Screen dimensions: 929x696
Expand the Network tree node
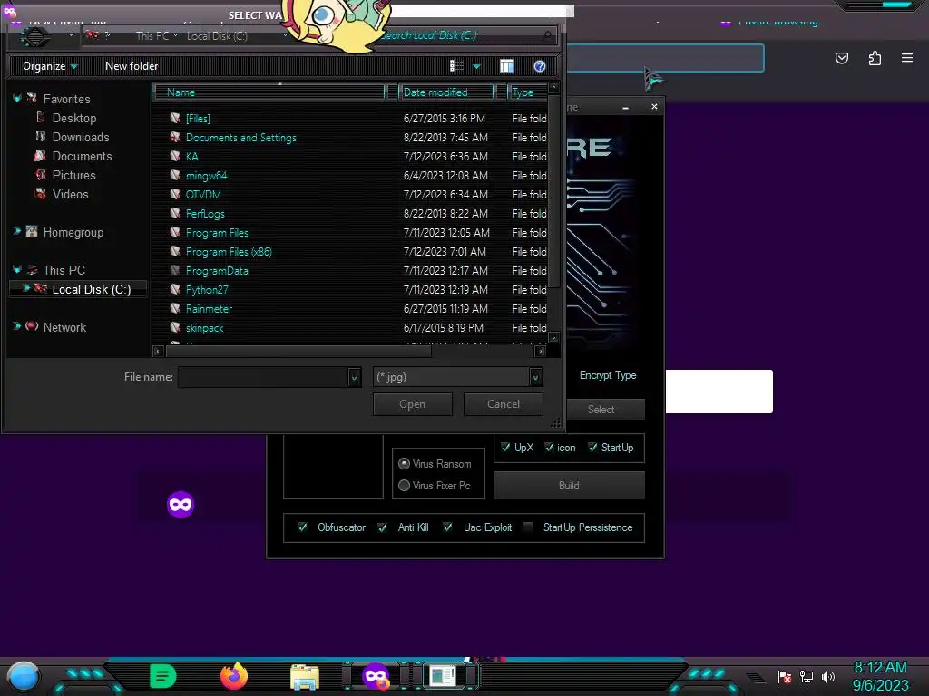tap(16, 326)
